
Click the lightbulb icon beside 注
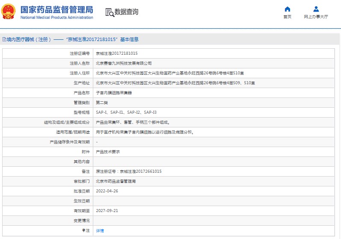[84, 230]
